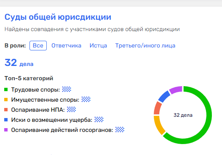Reveal hidden value for Иски о возмещении ущерба
This screenshot has height=155, width=222.
point(99,120)
